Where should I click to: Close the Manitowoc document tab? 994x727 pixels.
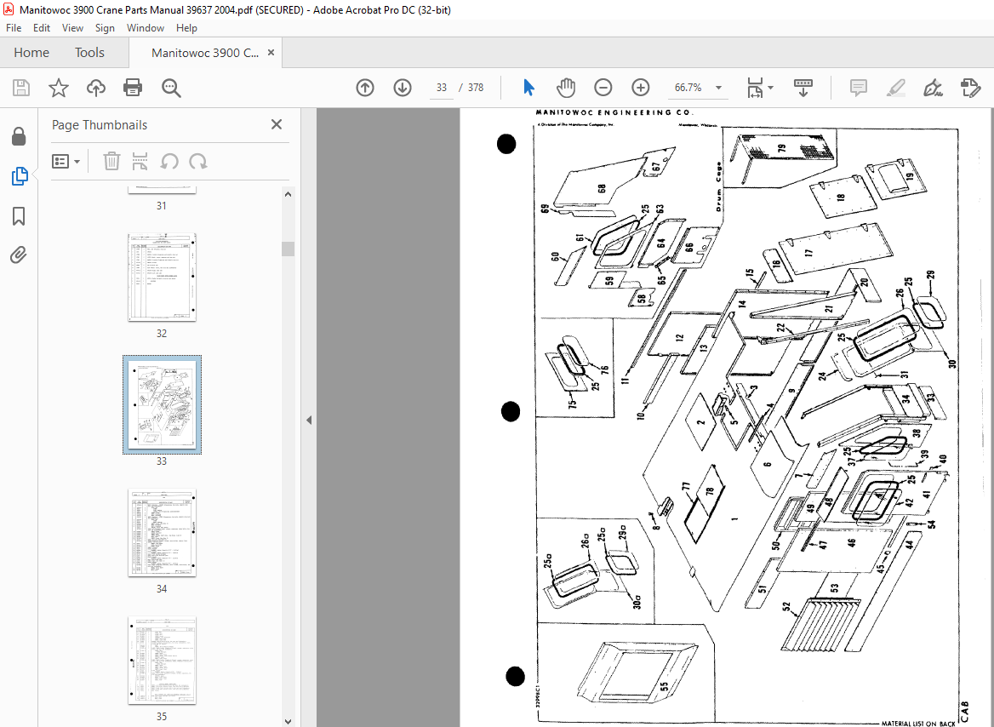[271, 53]
